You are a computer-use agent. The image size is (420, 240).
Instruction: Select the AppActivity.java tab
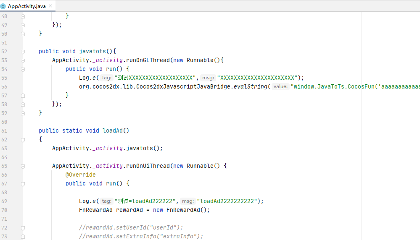(26, 6)
